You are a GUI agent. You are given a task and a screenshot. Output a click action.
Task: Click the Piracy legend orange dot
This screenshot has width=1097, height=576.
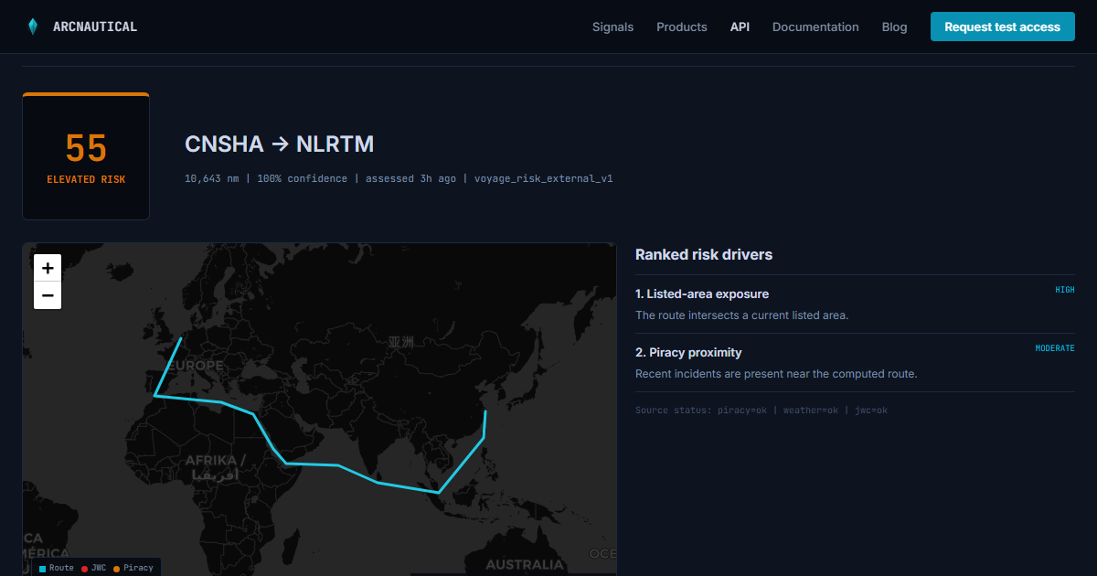(117, 569)
